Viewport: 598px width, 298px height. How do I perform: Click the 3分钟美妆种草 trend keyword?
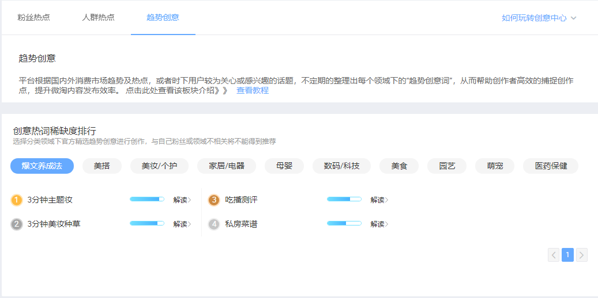[x=54, y=224]
